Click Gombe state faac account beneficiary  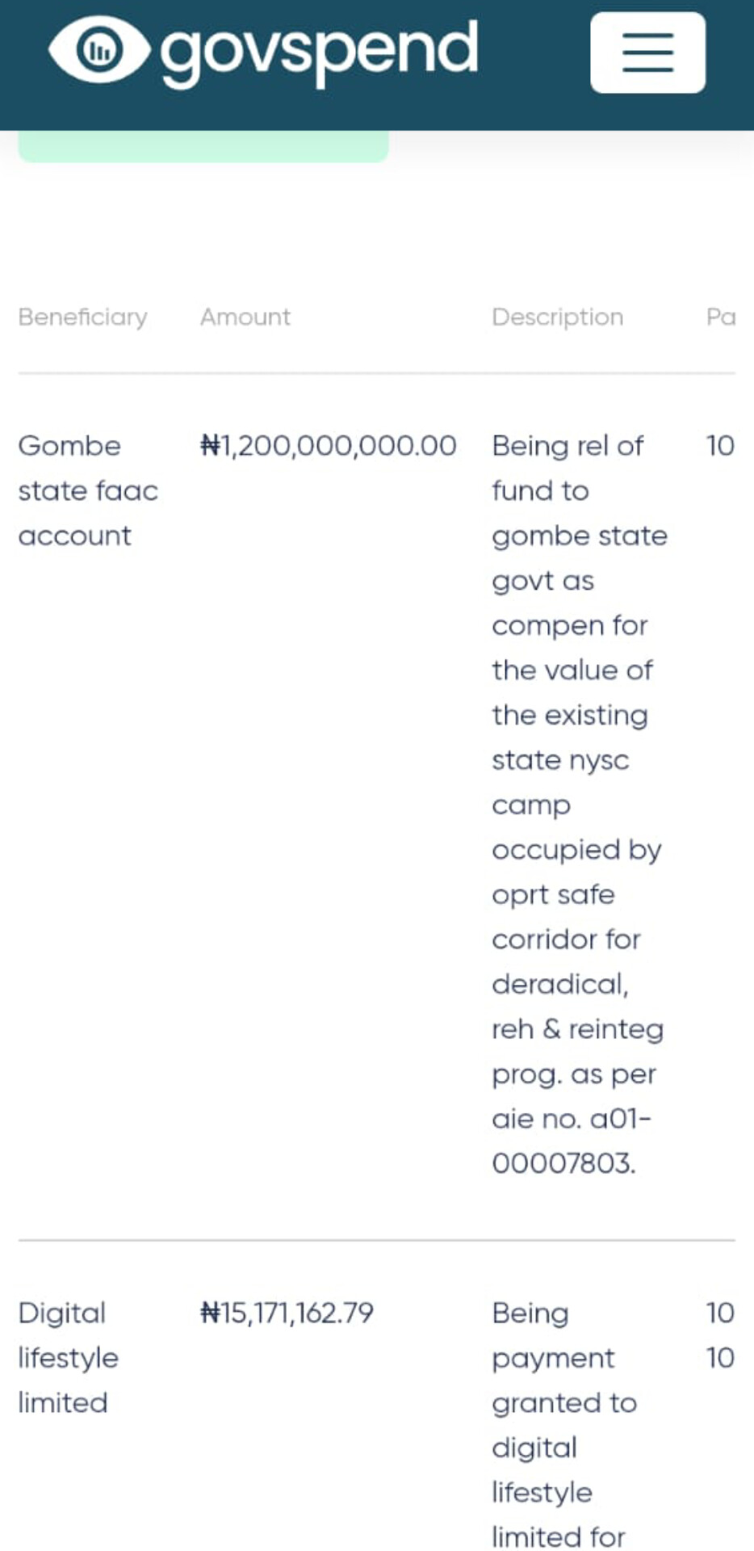(x=88, y=490)
